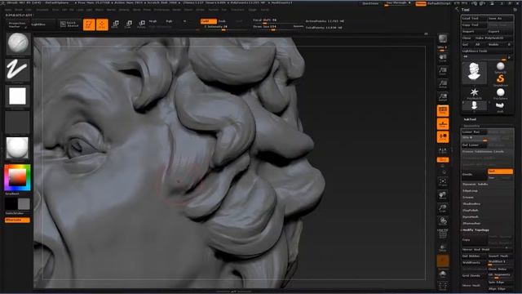Select the PolyMesh3D star tool

474,93
